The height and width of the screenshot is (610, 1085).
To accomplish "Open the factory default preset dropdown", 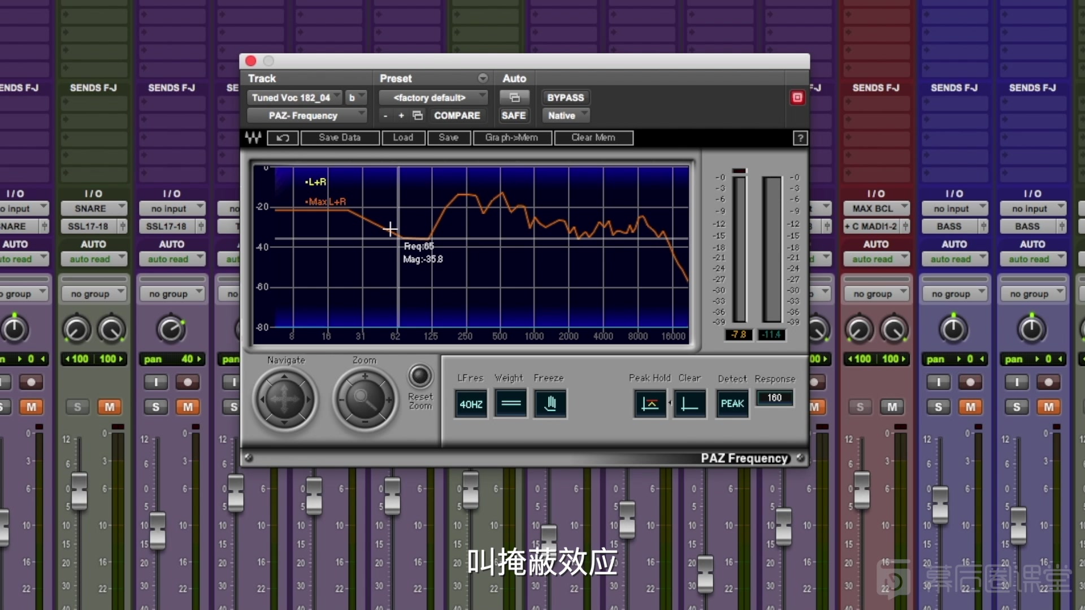I will [433, 98].
